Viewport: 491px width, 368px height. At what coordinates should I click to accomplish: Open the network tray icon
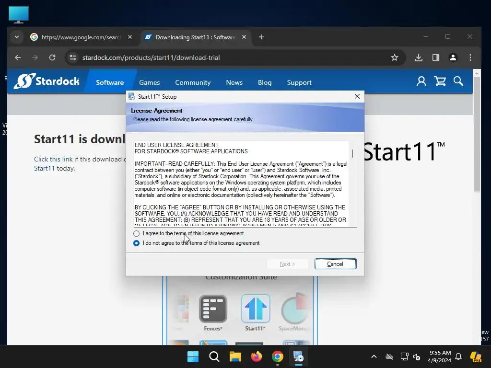click(x=404, y=356)
